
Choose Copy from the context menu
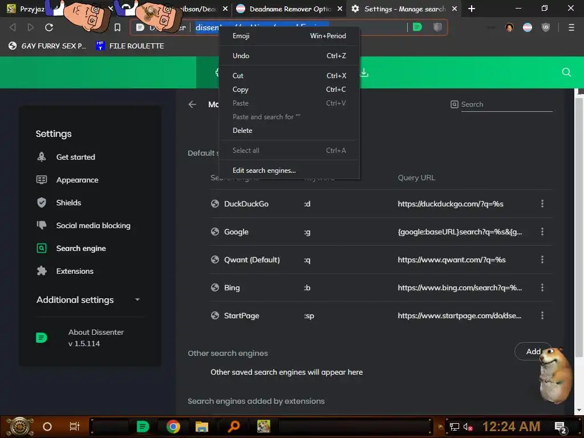tap(289, 90)
